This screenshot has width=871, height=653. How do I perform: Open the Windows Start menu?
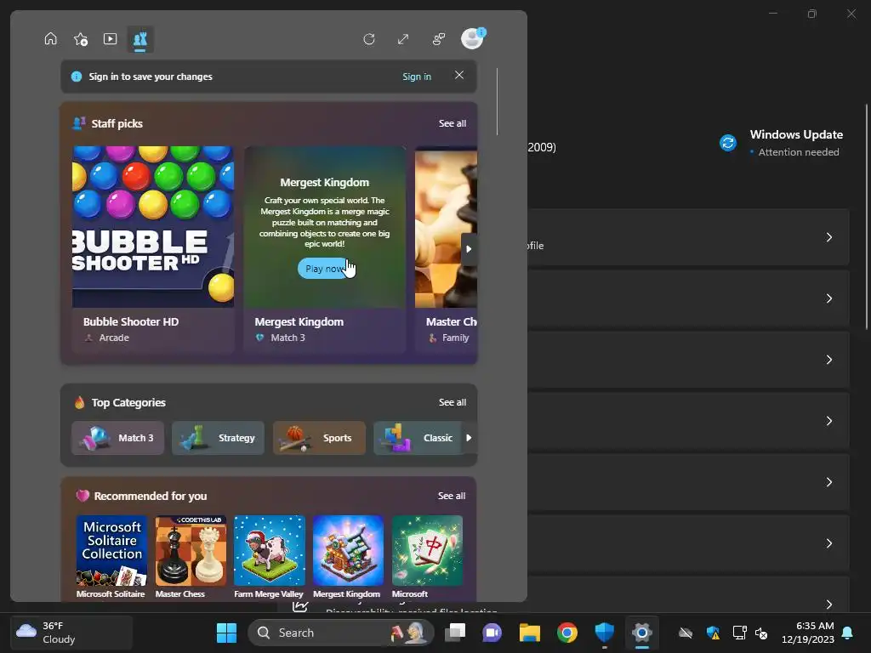coord(226,633)
